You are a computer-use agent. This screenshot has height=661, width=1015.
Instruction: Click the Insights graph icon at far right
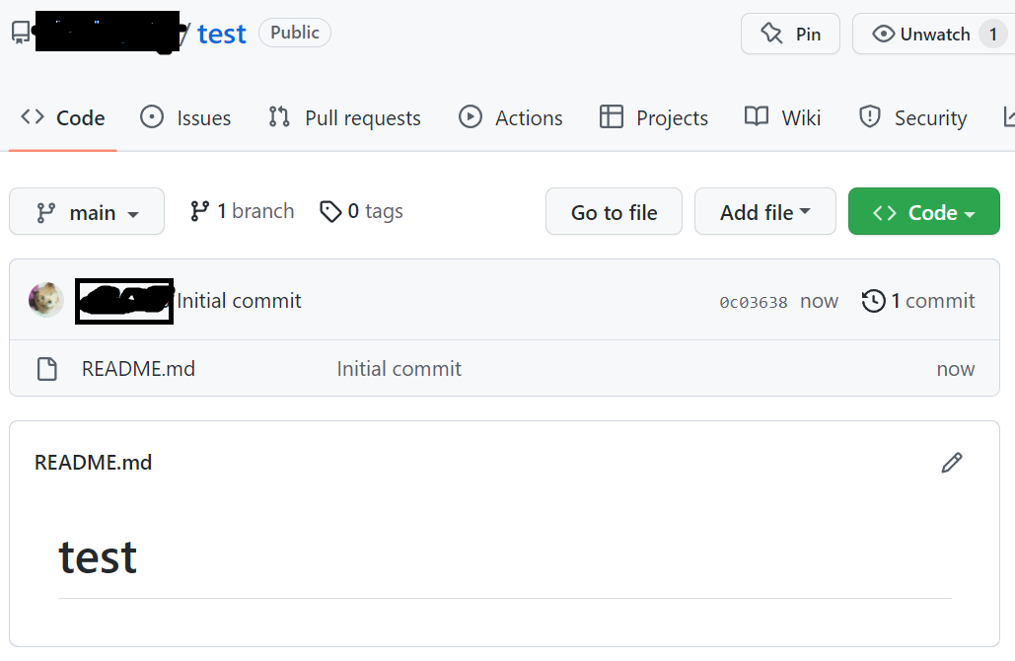pos(1008,117)
